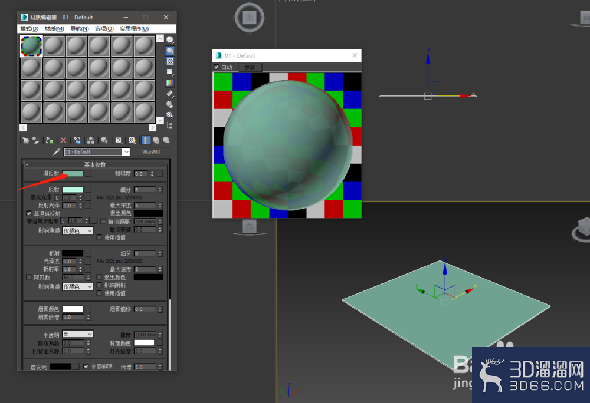Click the top viewport ViewCube
This screenshot has height=403, width=590.
(x=250, y=17)
